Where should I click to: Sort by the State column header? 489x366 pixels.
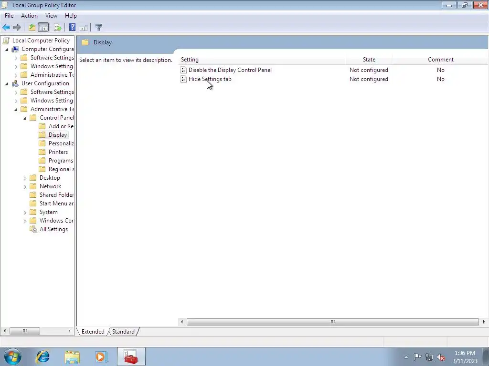(369, 60)
